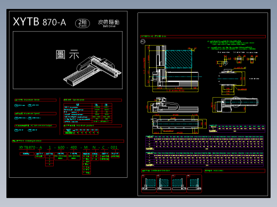Click the "C" code letter
This screenshot has width=277, height=207.
[x=103, y=148]
